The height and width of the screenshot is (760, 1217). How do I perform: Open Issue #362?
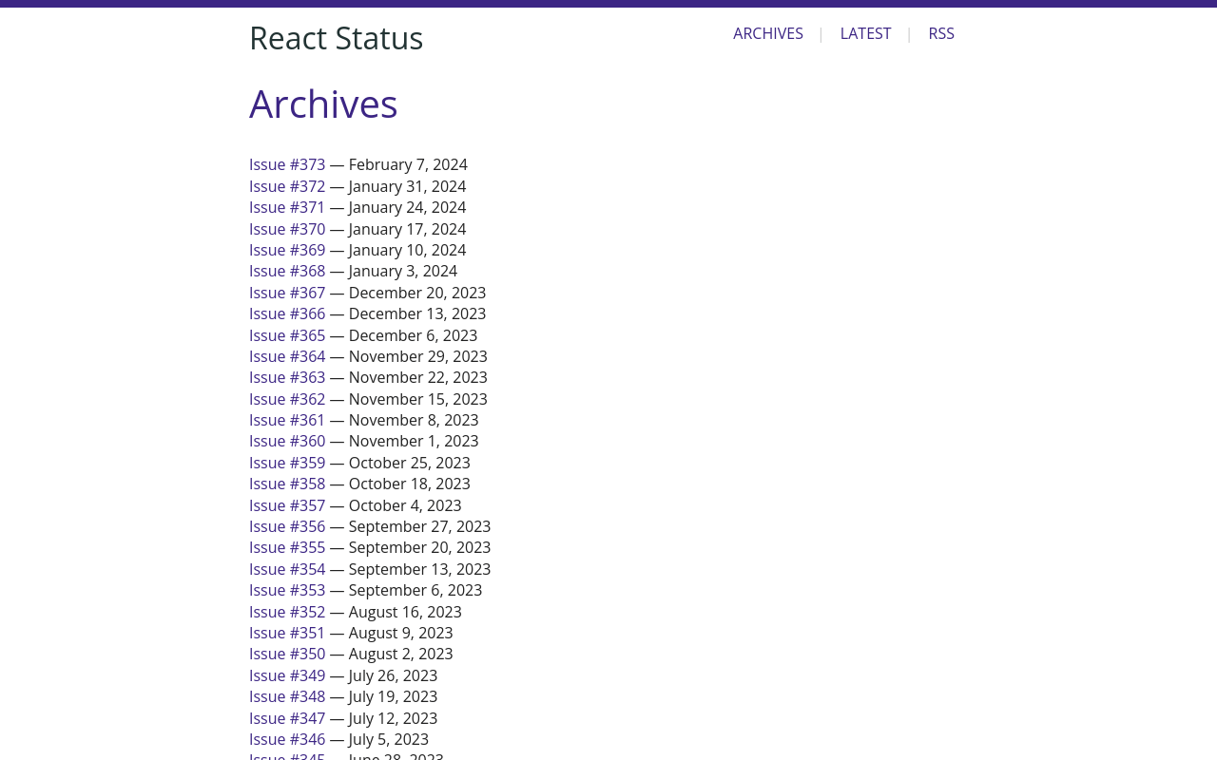(x=287, y=399)
